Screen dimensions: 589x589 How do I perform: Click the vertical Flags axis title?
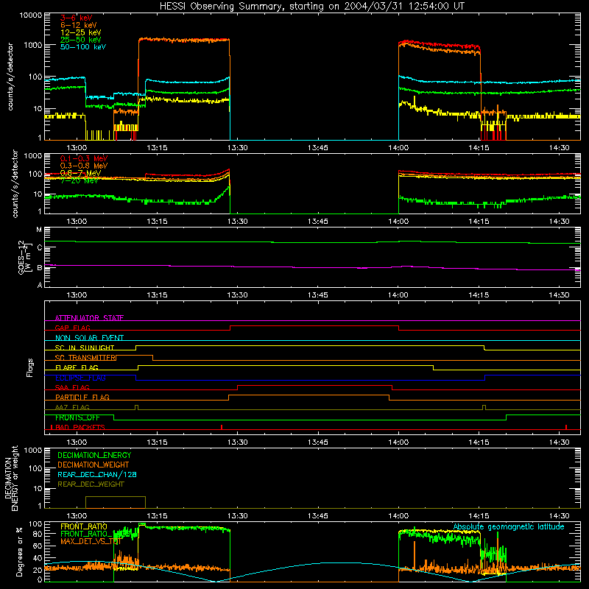coord(30,367)
